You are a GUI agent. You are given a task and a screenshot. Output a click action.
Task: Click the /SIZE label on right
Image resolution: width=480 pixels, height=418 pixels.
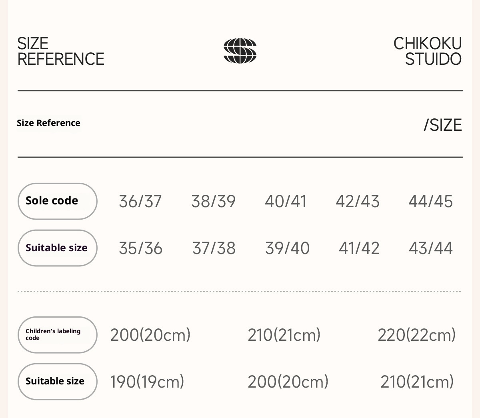click(442, 125)
